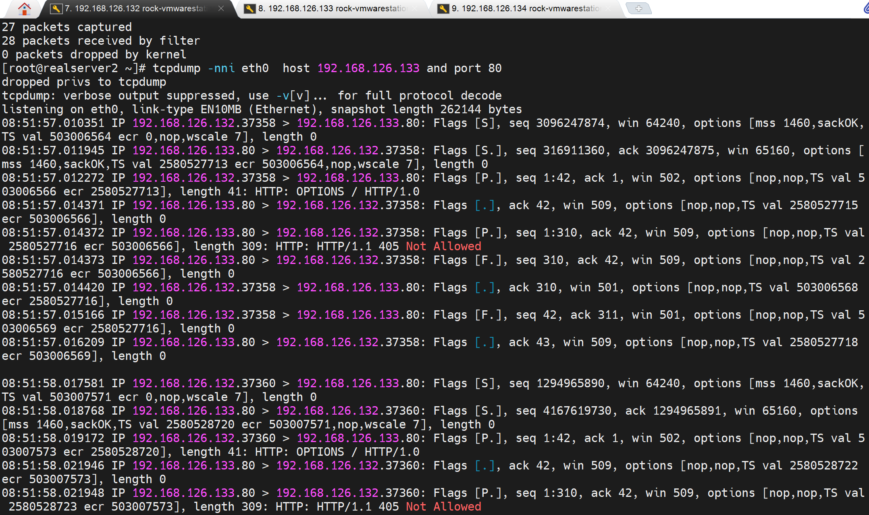Close the 192.168.126.132 session tab
The image size is (869, 515).
coord(221,8)
